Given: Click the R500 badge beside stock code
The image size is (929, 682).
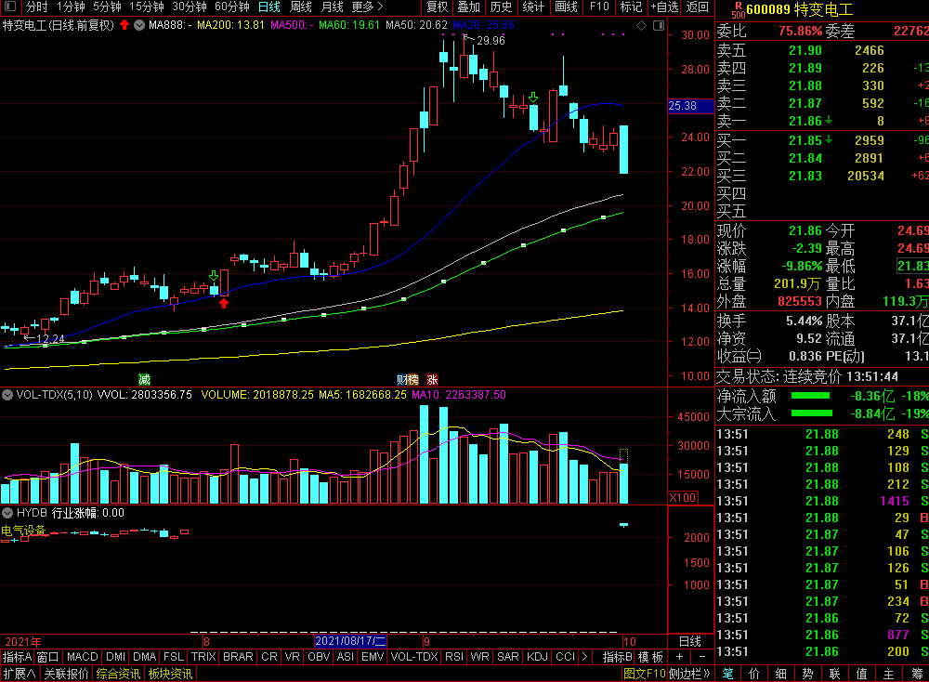Looking at the screenshot, I should pos(738,9).
